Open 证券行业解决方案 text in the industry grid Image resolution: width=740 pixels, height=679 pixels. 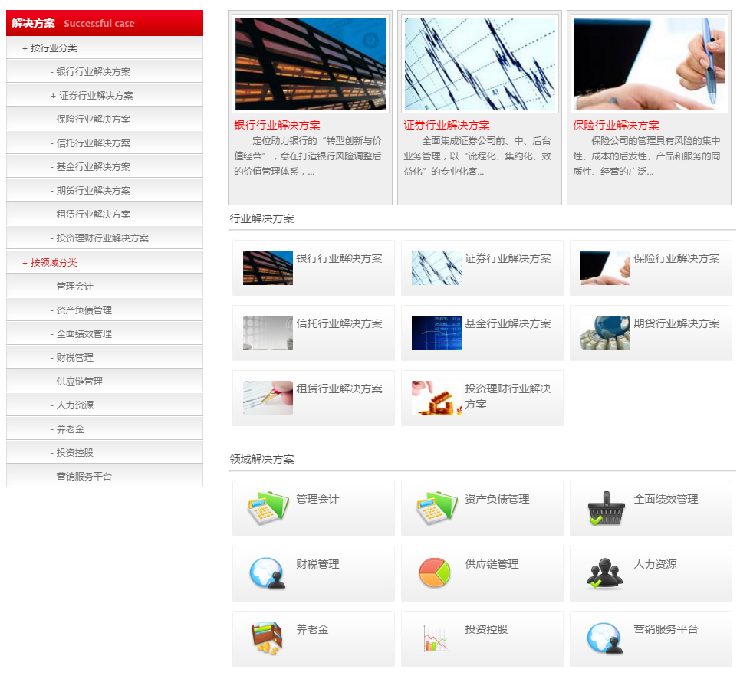pyautogui.click(x=508, y=258)
